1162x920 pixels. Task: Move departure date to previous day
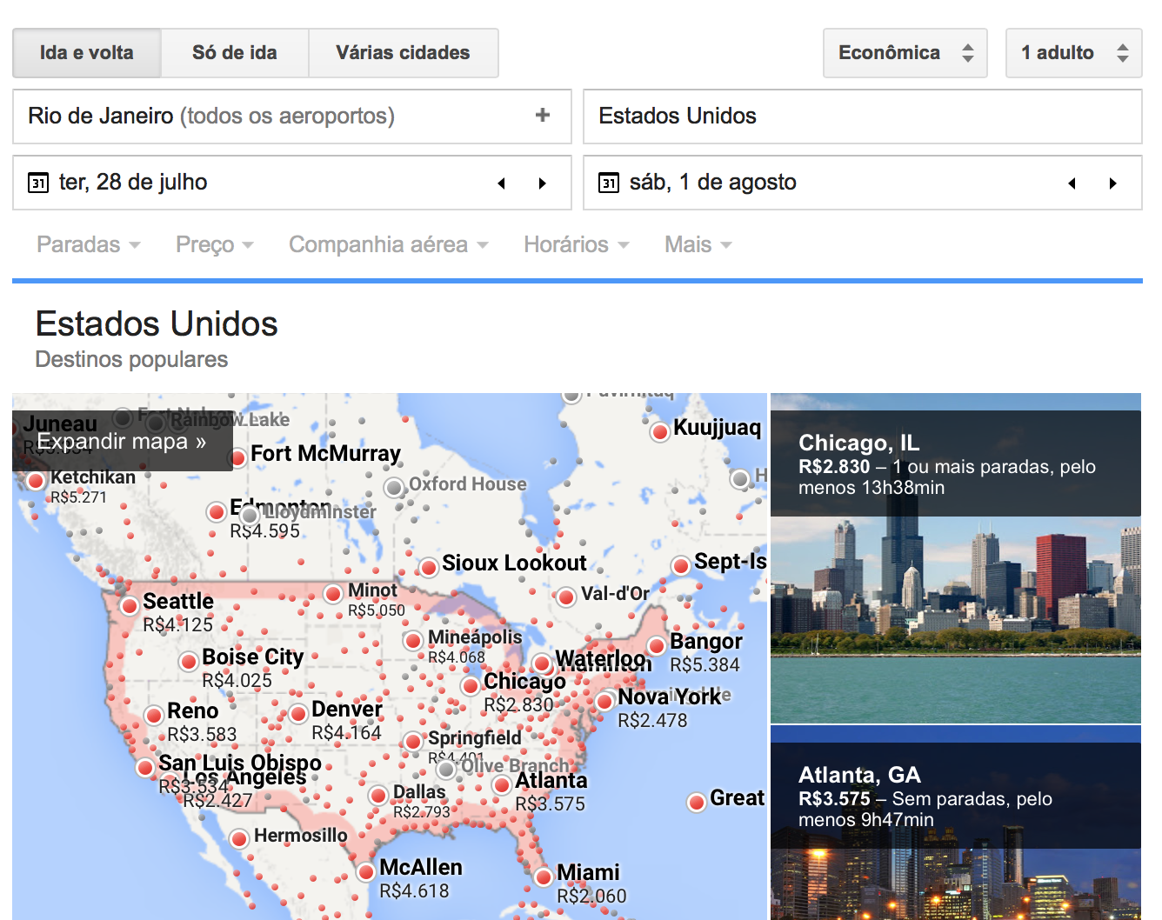click(x=501, y=183)
